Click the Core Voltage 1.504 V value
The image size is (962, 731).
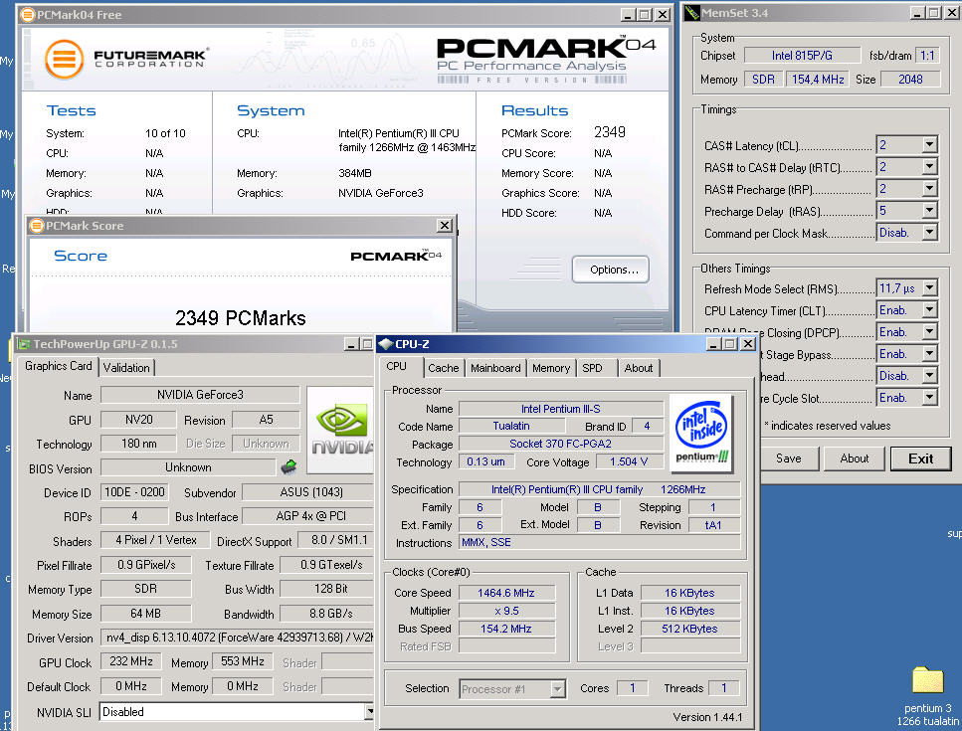point(629,461)
